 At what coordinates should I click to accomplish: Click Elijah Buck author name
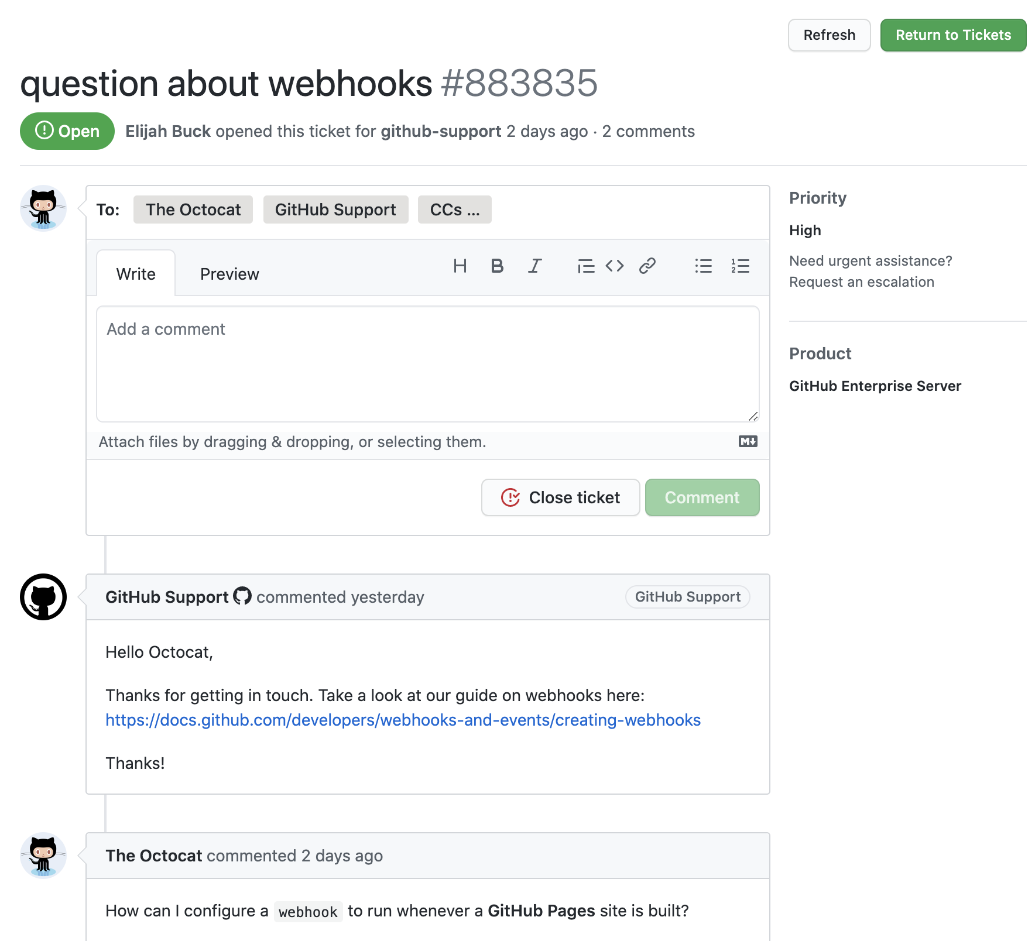(x=168, y=131)
